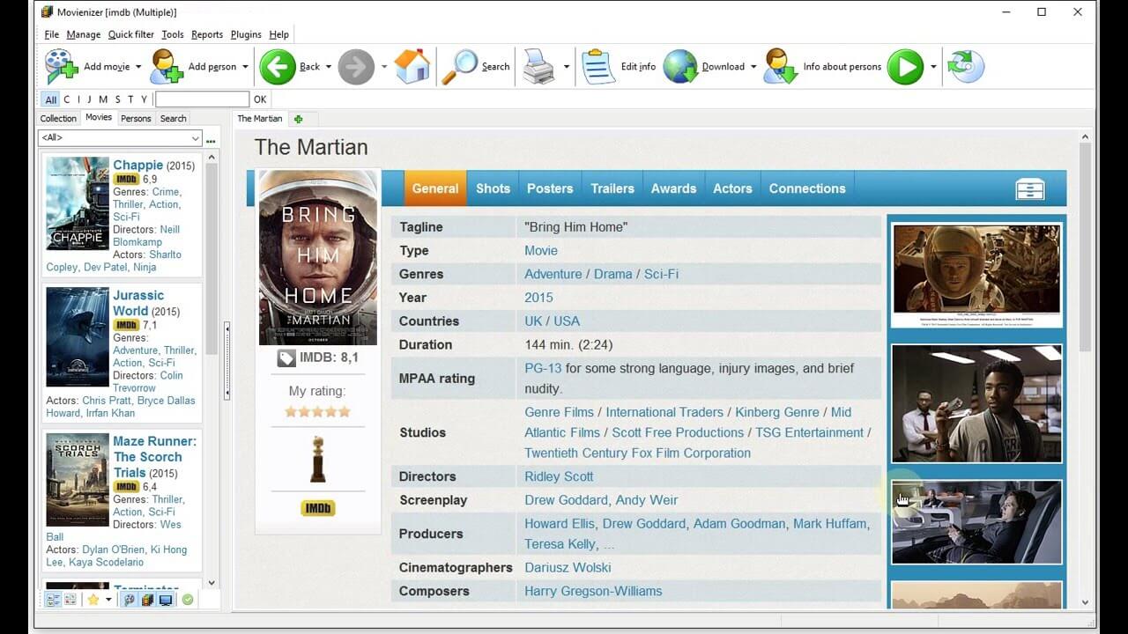Open the Forward history dropdown arrow
1128x634 pixels.
pyautogui.click(x=383, y=67)
